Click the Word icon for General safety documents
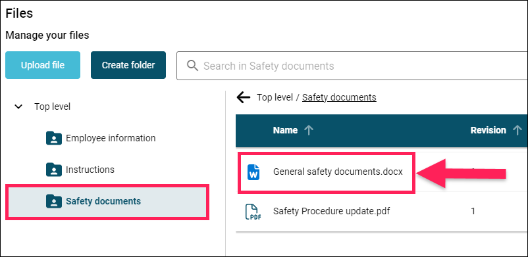This screenshot has width=528, height=257. (253, 172)
